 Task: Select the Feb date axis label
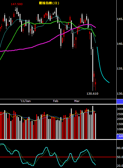click(x=56, y=101)
